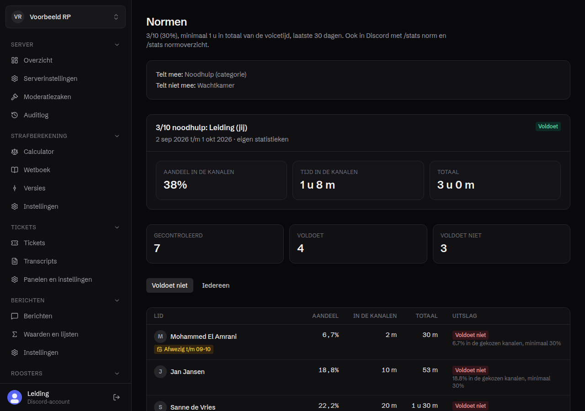Click the Waarden en lijsten sigma icon
The height and width of the screenshot is (411, 585).
[15, 334]
